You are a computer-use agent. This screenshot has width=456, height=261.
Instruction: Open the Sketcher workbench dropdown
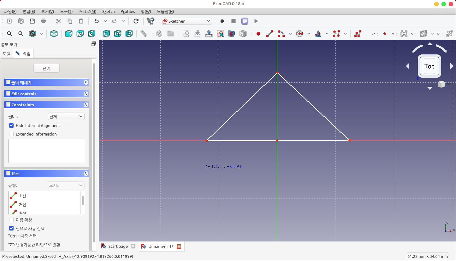(186, 21)
